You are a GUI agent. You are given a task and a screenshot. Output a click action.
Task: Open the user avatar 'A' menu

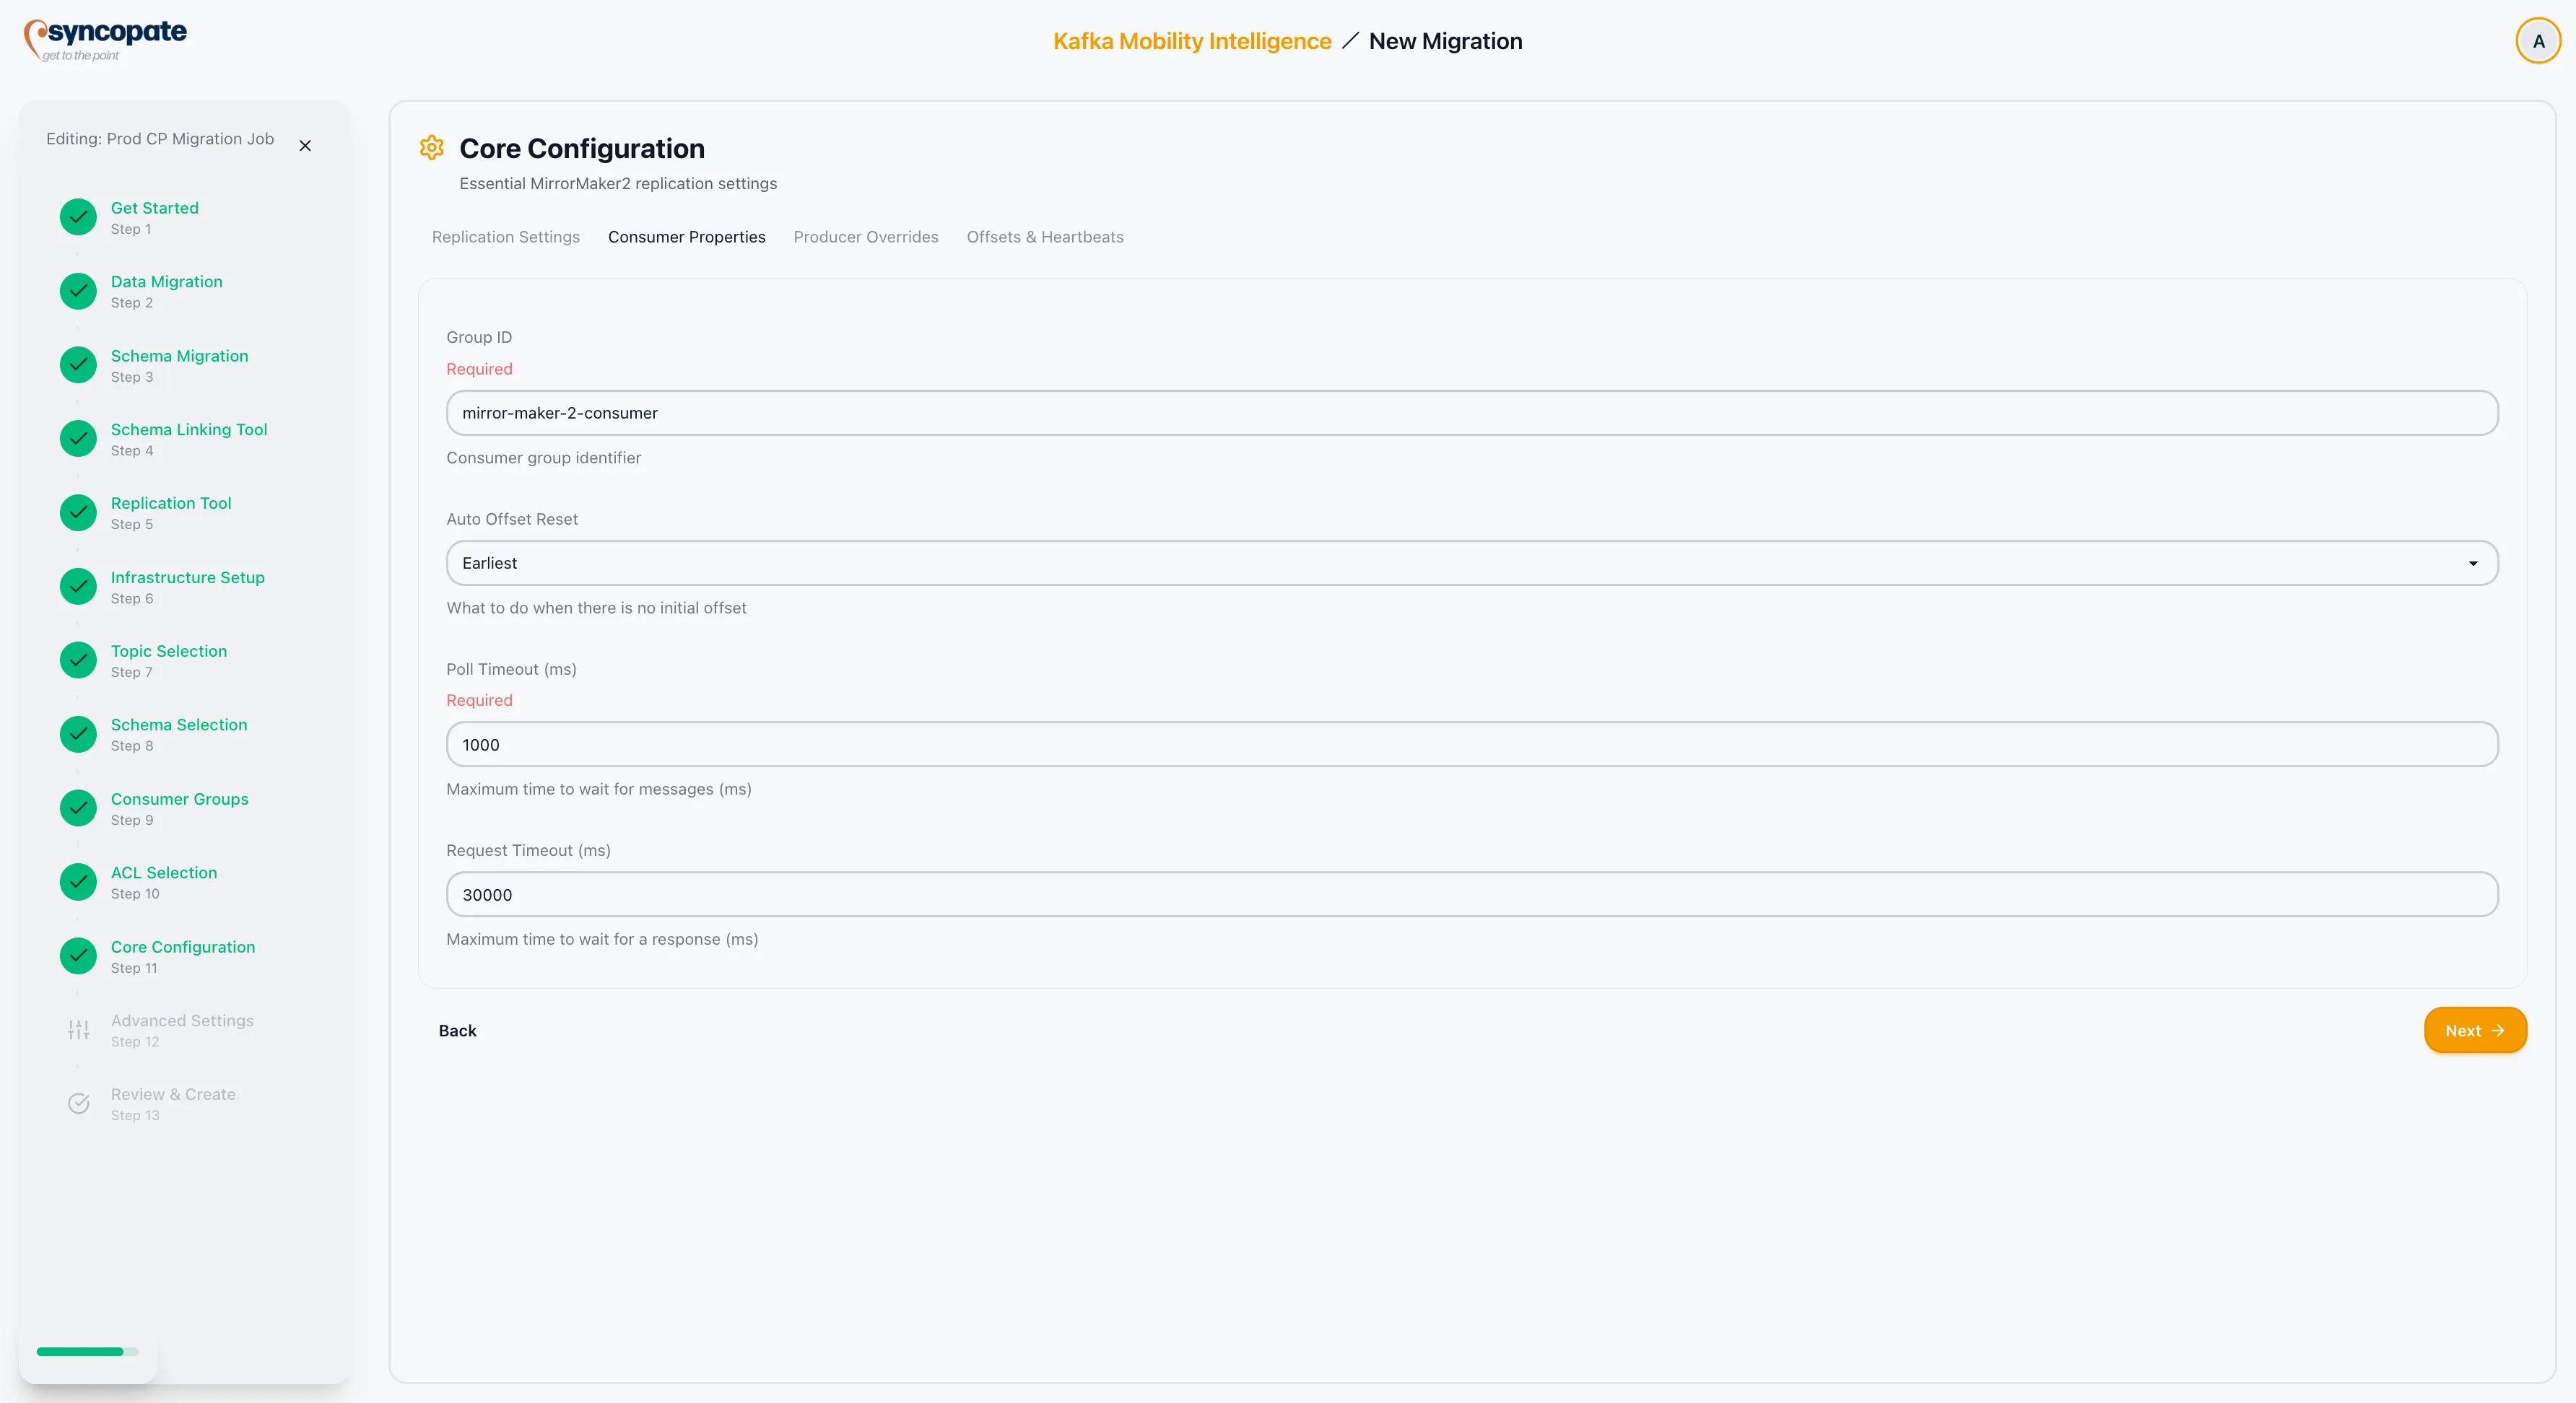tap(2537, 41)
